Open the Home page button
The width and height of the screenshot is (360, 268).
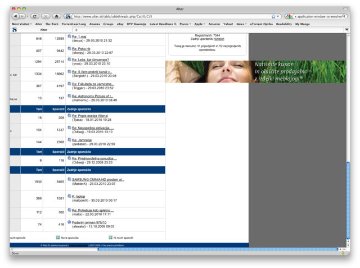pyautogui.click(x=56, y=16)
